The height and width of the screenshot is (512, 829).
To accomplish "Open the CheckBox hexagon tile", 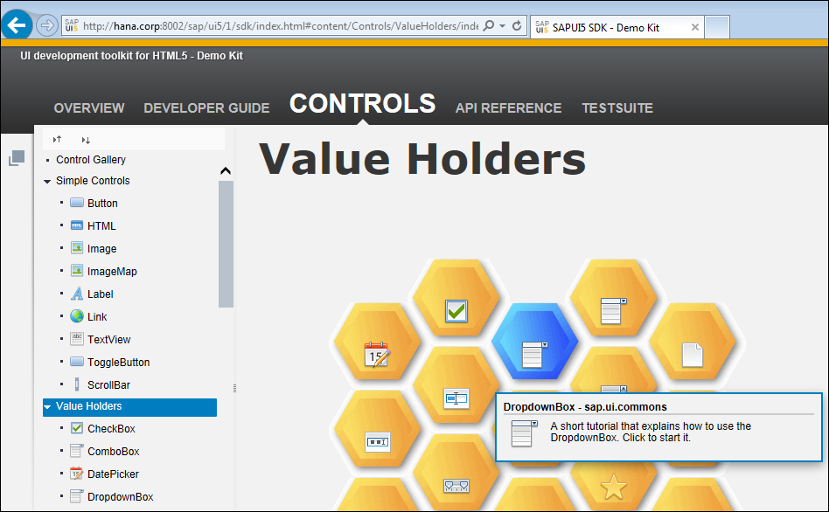I will click(456, 297).
